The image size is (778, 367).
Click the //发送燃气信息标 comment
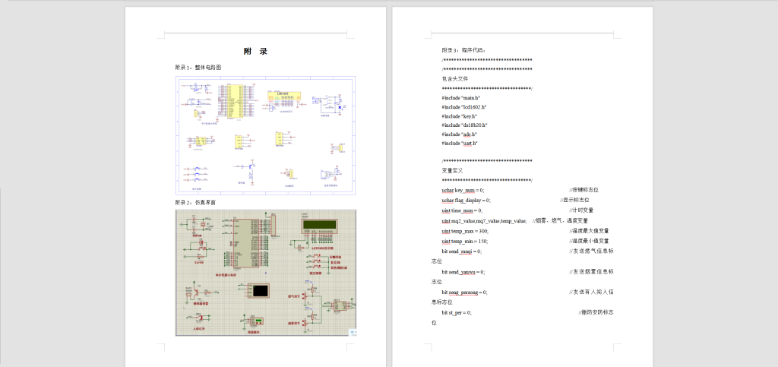tap(591, 252)
